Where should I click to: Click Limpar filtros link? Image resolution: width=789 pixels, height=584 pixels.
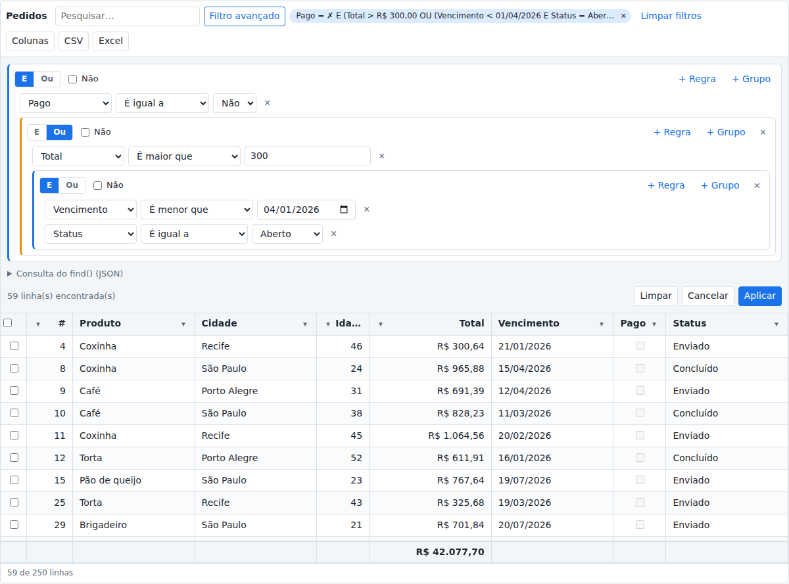(x=671, y=16)
